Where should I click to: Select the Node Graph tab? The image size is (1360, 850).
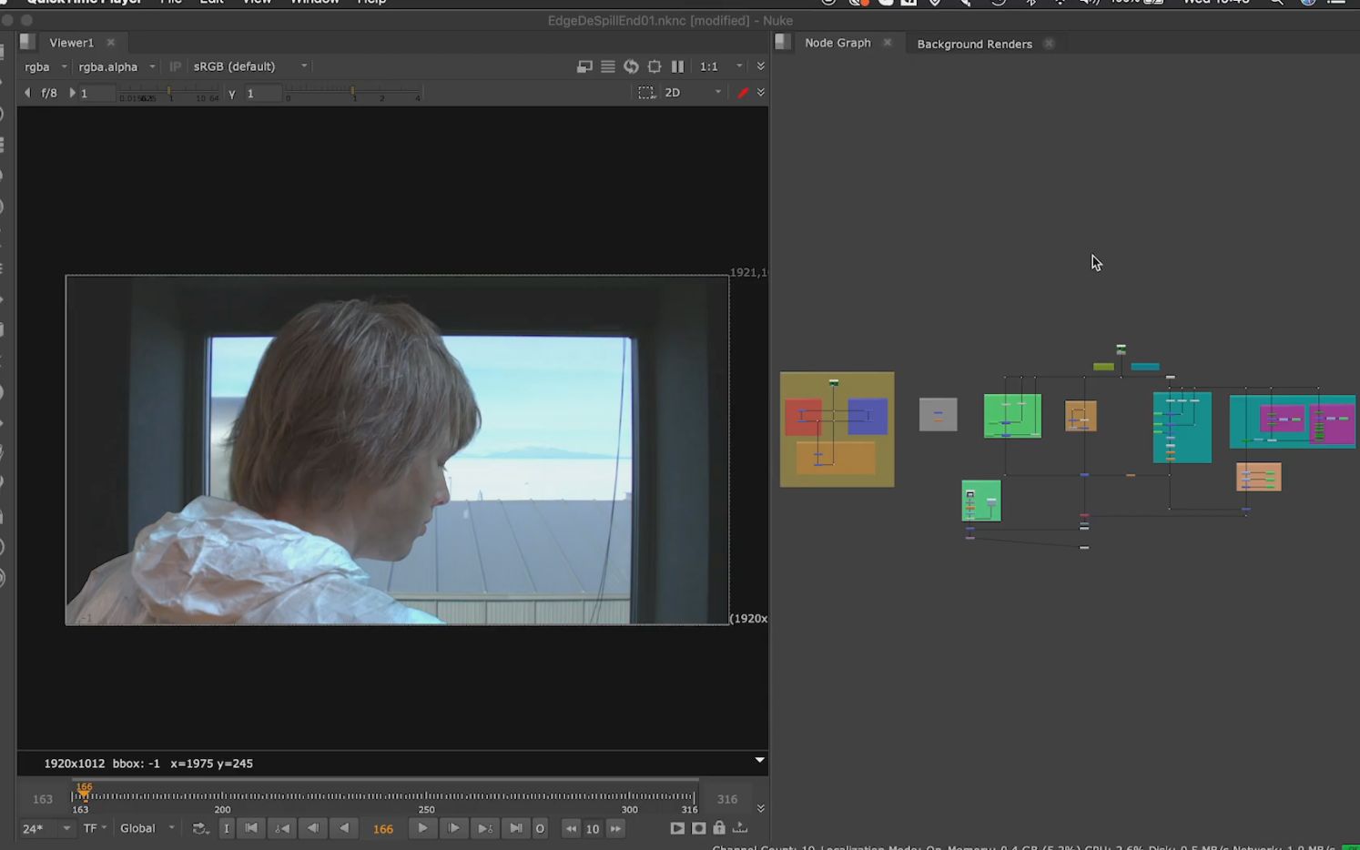coord(837,43)
